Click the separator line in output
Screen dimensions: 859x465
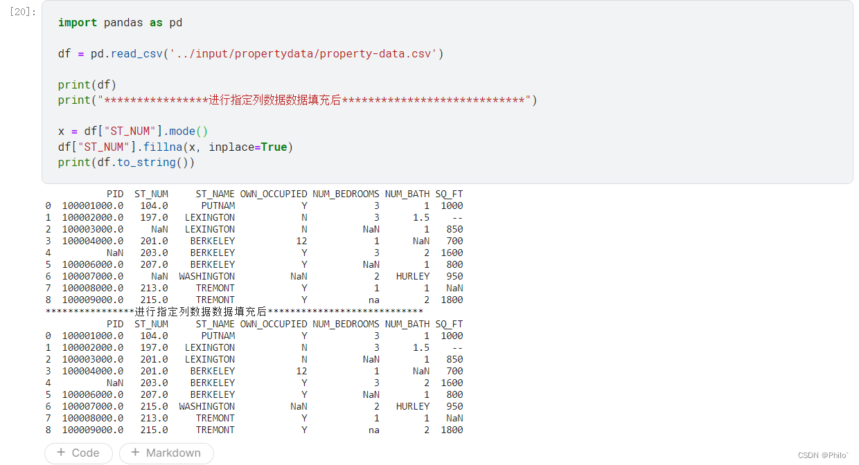click(x=234, y=312)
